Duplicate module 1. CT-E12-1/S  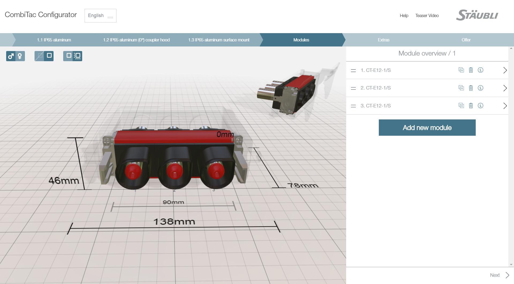tap(462, 70)
